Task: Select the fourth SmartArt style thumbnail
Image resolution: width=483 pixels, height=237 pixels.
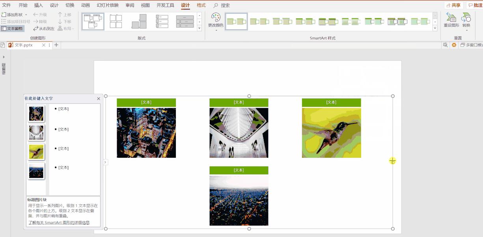Action: 305,21
